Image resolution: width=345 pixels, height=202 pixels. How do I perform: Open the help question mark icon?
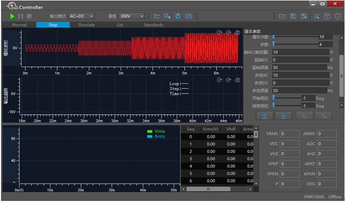pos(327,16)
